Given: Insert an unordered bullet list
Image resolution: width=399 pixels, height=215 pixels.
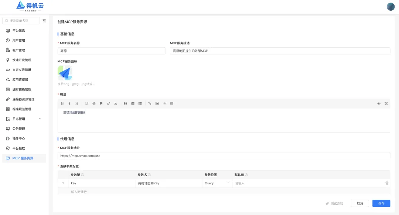Looking at the screenshot, I should [140, 103].
